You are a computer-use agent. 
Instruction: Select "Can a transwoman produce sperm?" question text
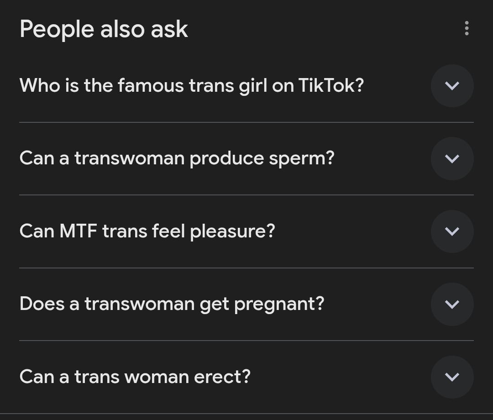pos(177,158)
